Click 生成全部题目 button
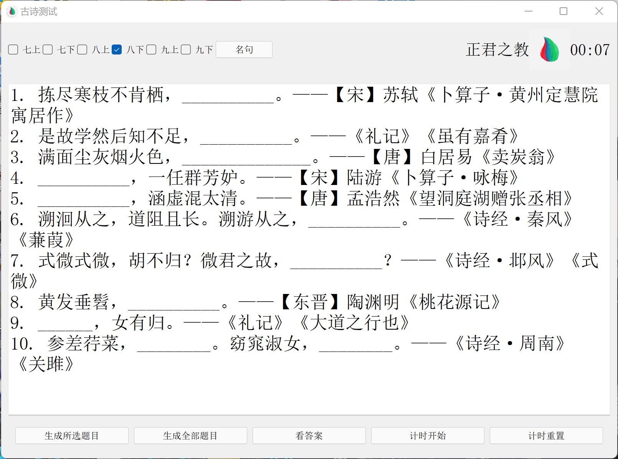The width and height of the screenshot is (618, 459). click(x=190, y=436)
